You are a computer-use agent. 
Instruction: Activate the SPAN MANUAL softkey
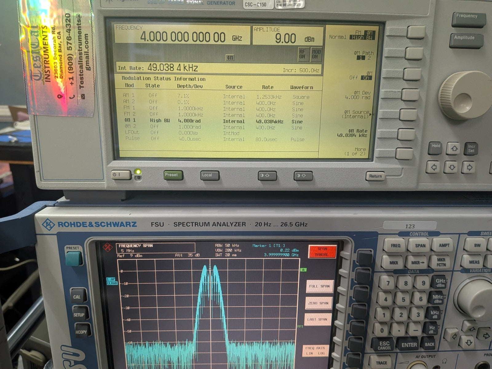(322, 252)
